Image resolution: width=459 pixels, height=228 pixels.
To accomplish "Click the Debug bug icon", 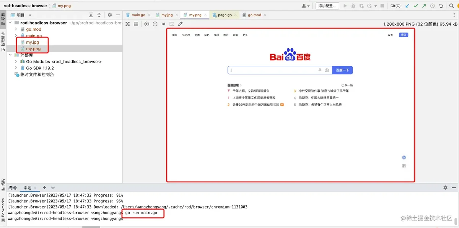I will click(353, 6).
